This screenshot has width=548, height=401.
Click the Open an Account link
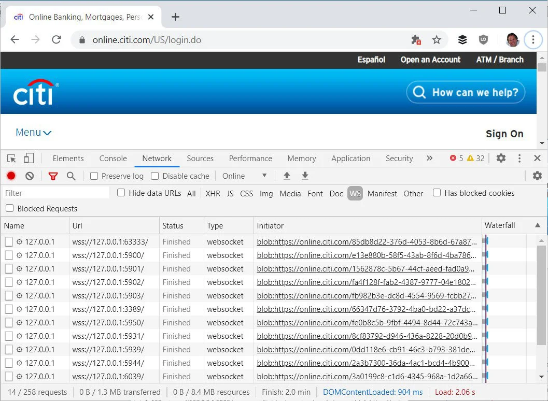click(430, 60)
